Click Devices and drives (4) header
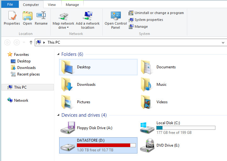Screen dimensions: 227x161 point(84,115)
